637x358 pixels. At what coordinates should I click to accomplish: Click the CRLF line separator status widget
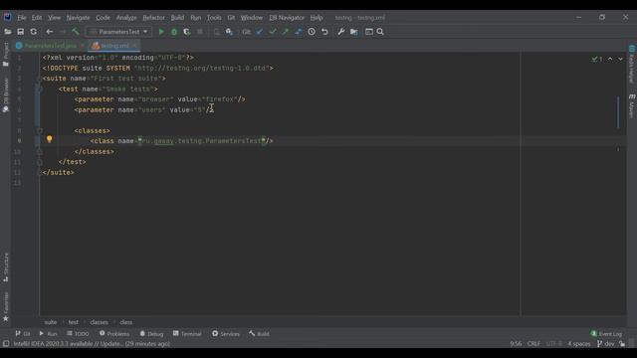pos(533,344)
